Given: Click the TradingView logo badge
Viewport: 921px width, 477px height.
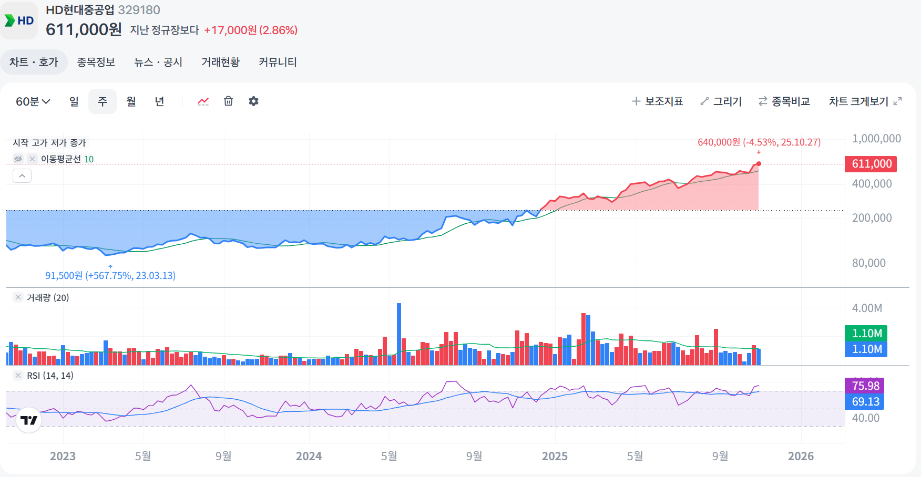Looking at the screenshot, I should click(x=29, y=420).
